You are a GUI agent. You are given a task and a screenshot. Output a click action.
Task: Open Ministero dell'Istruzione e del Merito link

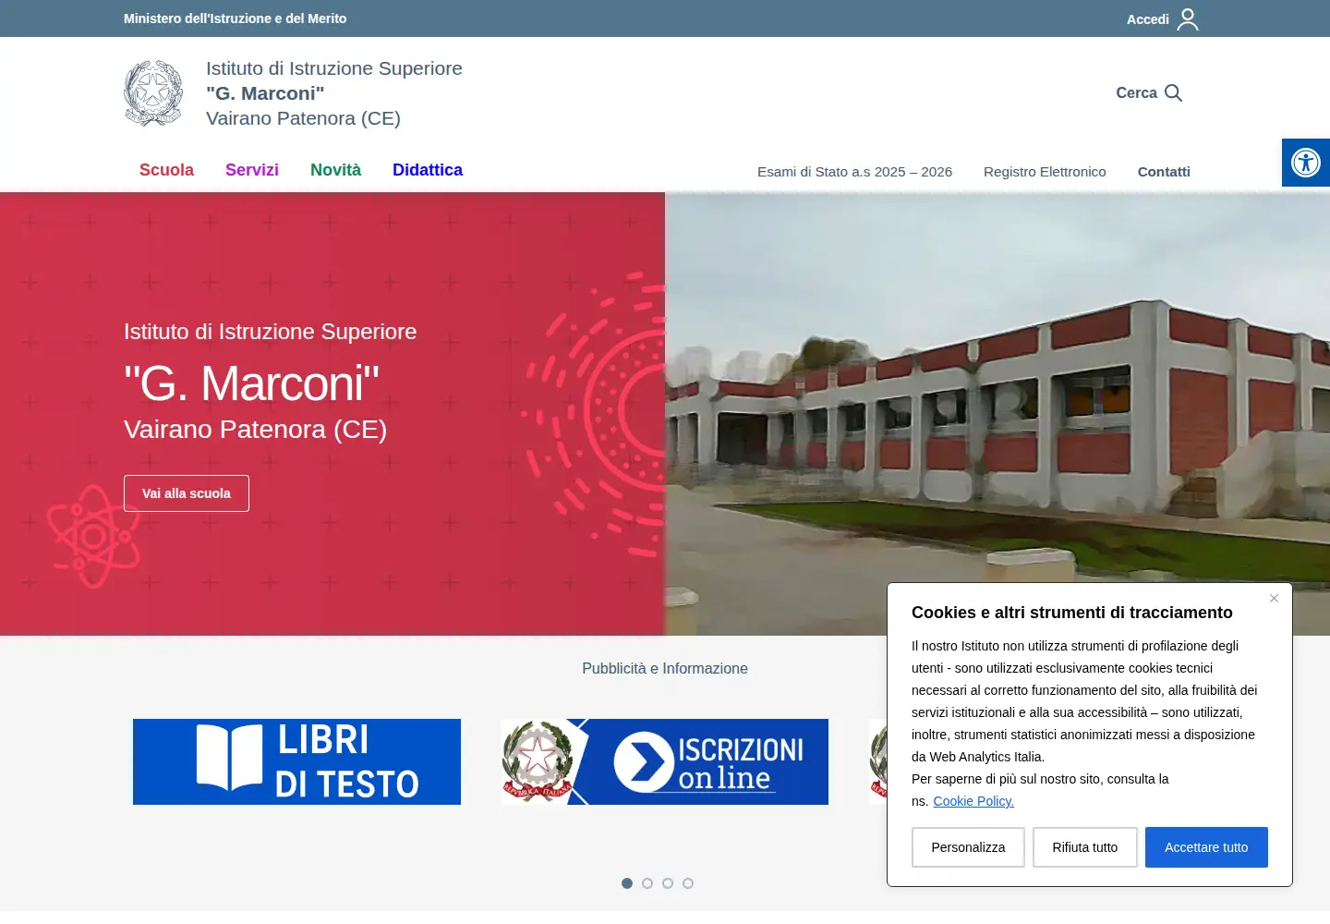[x=236, y=18]
